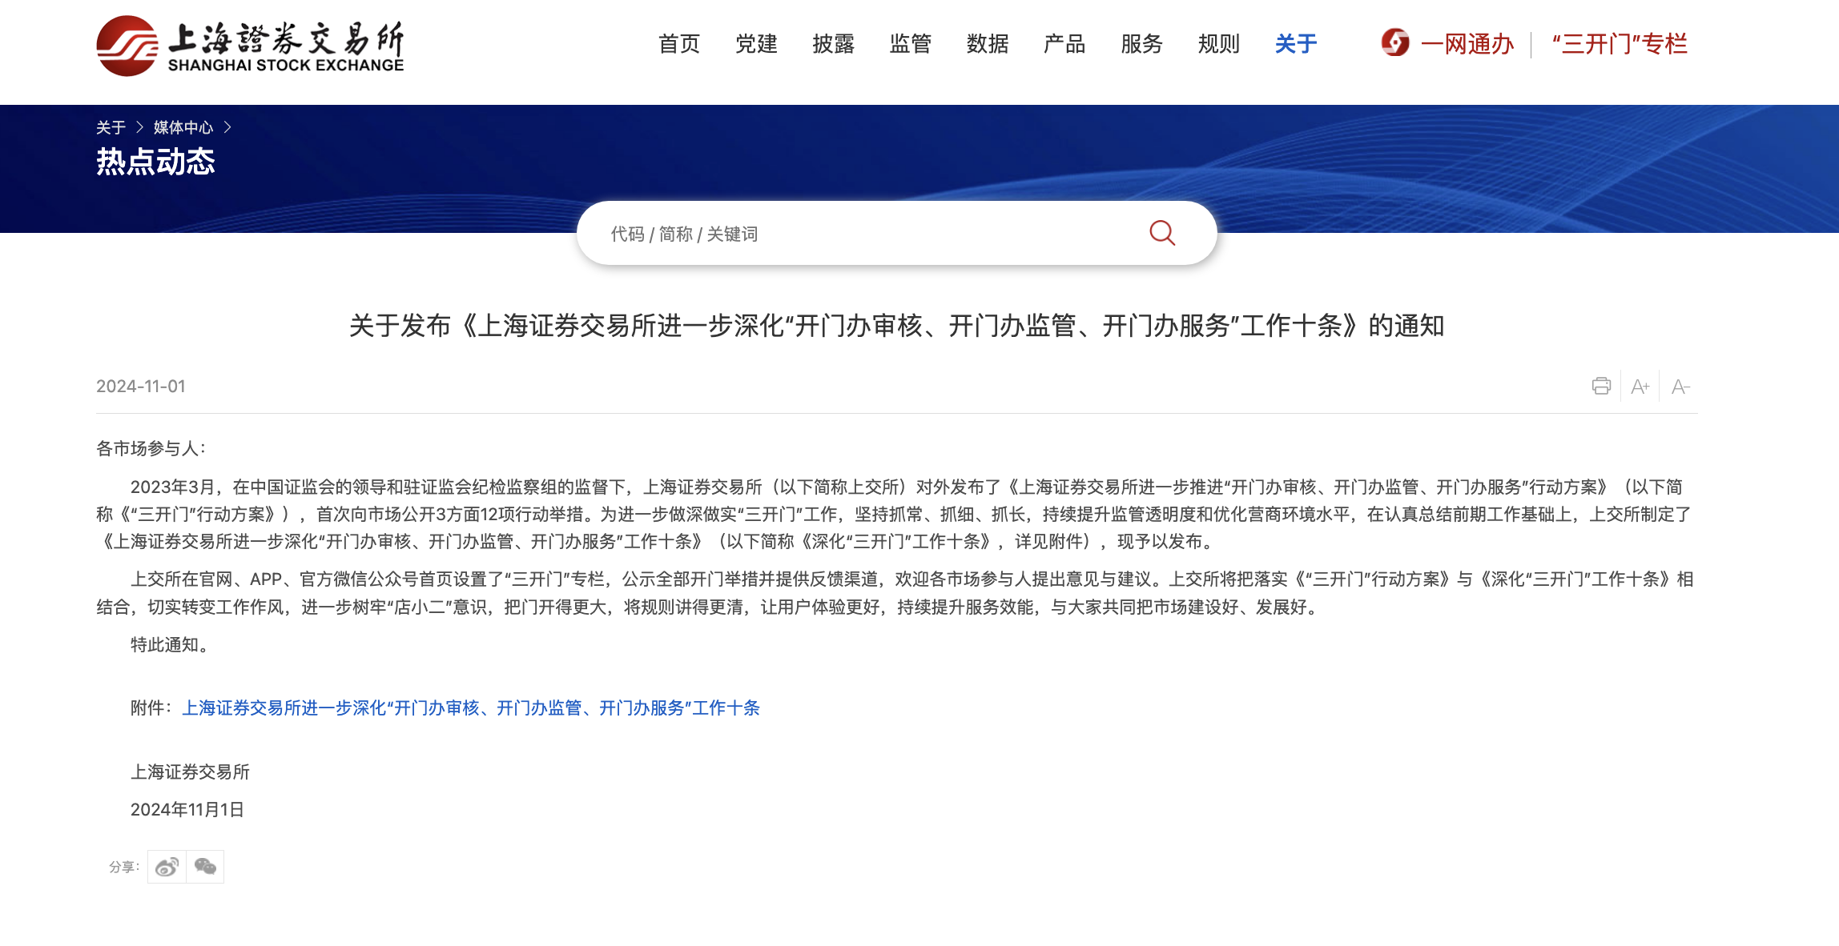1839x946 pixels.
Task: Click the chevron after 关于 breadcrumb
Action: coord(139,127)
